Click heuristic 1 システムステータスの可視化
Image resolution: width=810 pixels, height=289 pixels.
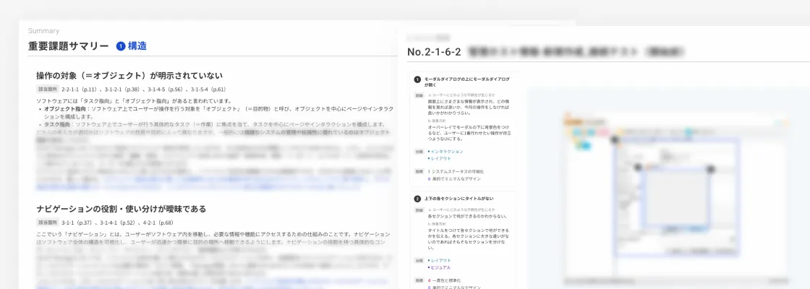pyautogui.click(x=456, y=171)
